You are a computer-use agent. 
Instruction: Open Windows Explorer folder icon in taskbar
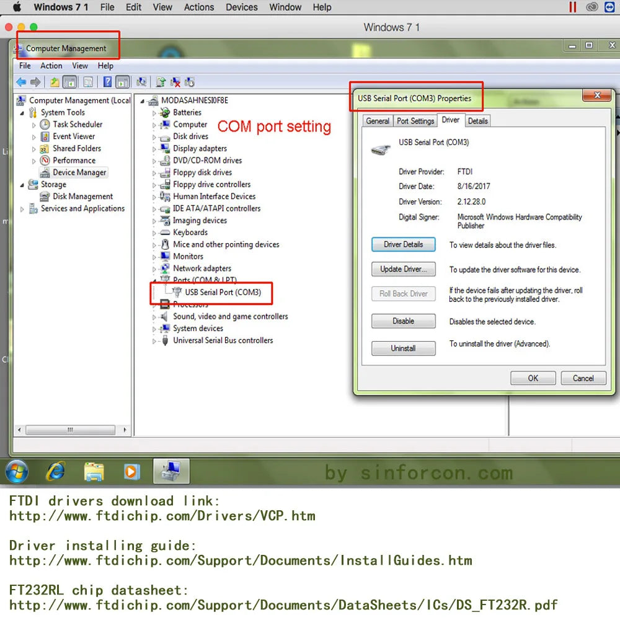click(94, 472)
